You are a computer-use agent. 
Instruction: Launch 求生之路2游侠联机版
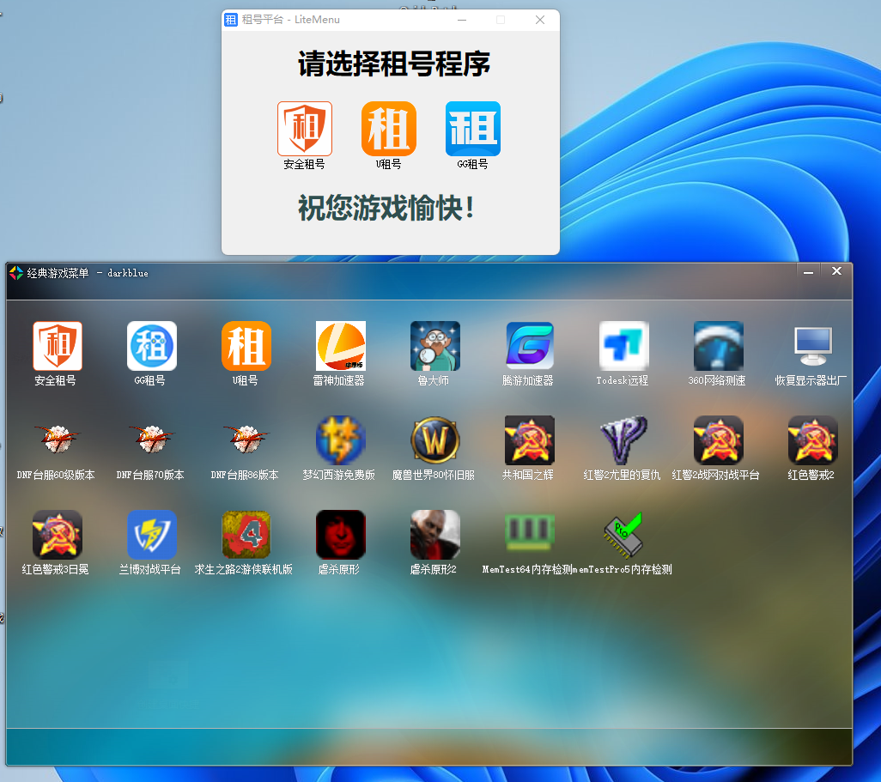pyautogui.click(x=246, y=535)
